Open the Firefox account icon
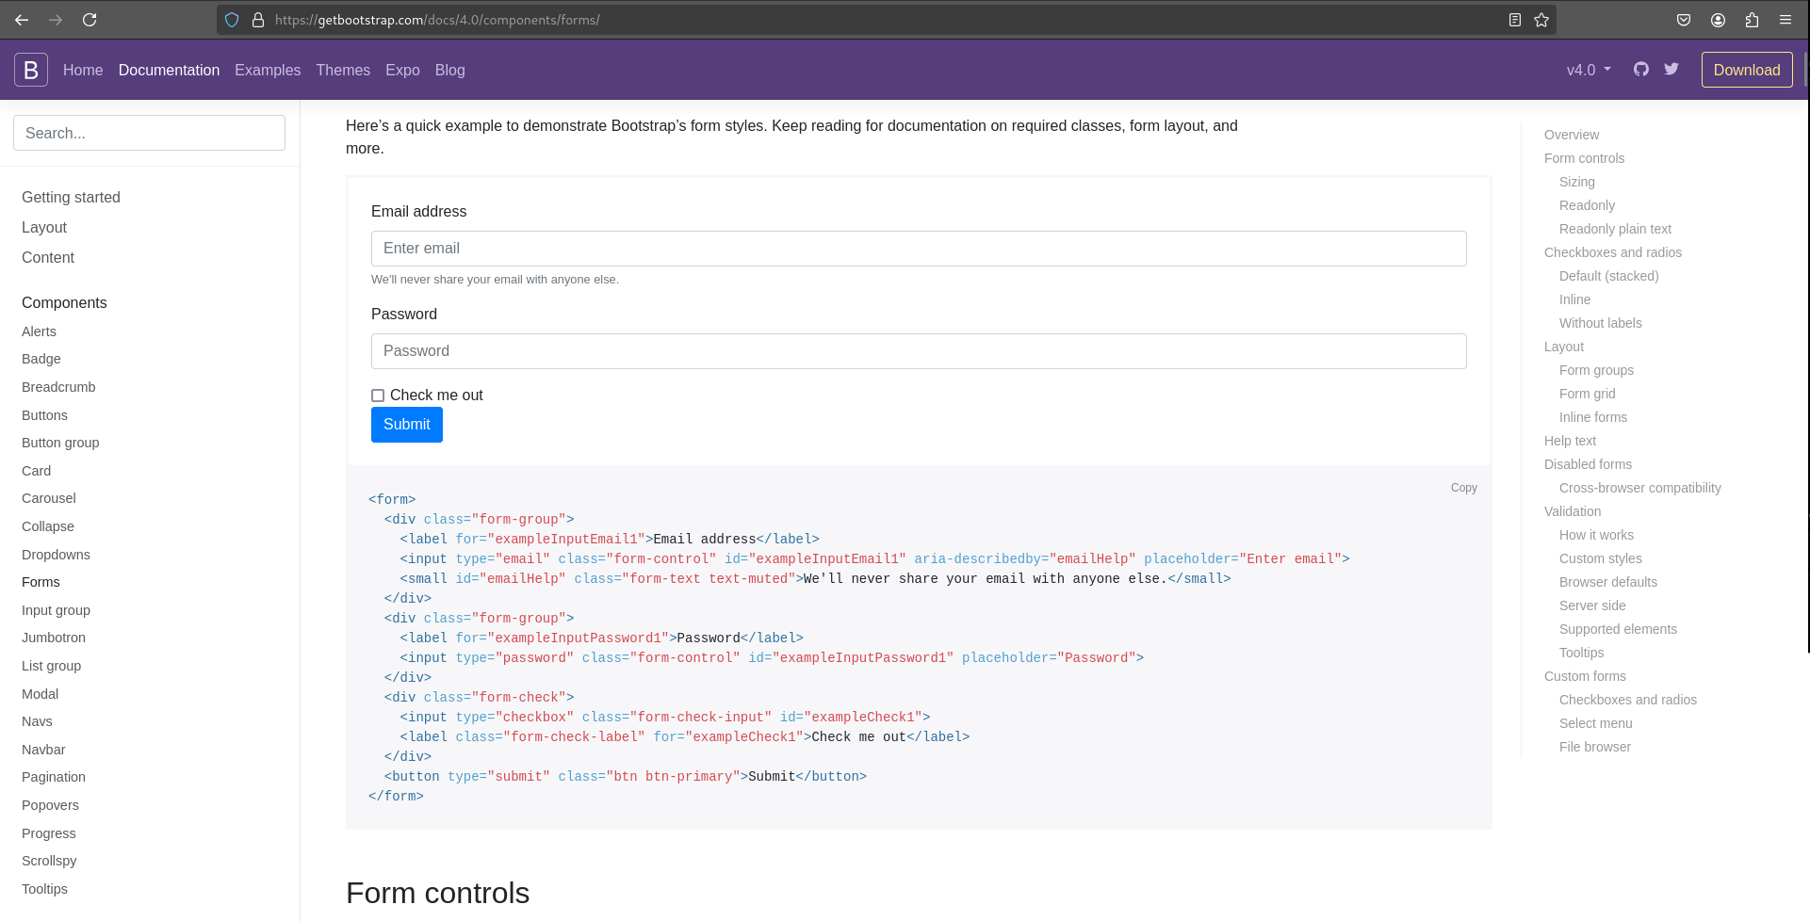Image resolution: width=1810 pixels, height=921 pixels. tap(1718, 20)
